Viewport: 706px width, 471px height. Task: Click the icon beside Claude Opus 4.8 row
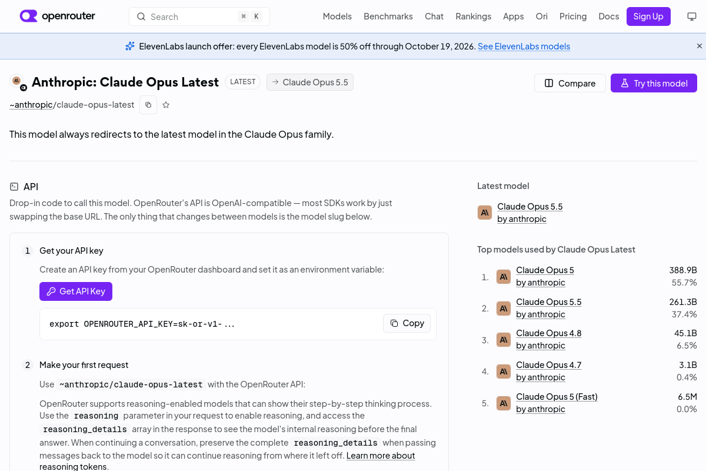(x=504, y=340)
